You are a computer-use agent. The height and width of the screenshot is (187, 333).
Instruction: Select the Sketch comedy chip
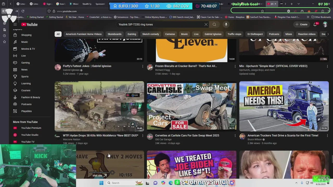(x=151, y=34)
